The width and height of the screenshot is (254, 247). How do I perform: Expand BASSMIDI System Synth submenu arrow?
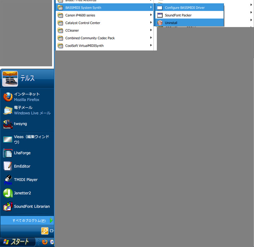pos(151,7)
